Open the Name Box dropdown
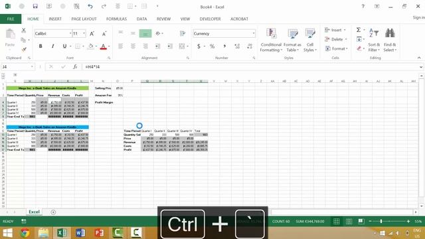Image resolution: width=425 pixels, height=239 pixels. coord(32,66)
